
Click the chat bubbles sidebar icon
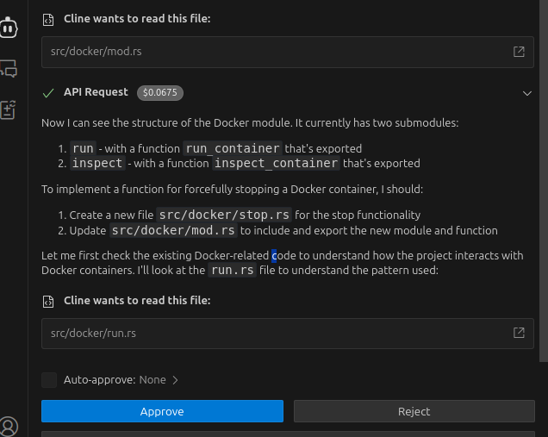coord(9,67)
